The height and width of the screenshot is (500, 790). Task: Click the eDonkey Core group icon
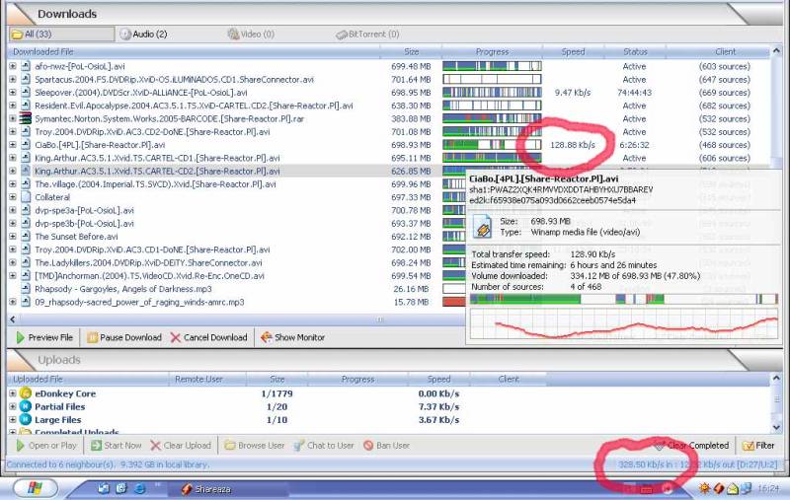point(27,393)
